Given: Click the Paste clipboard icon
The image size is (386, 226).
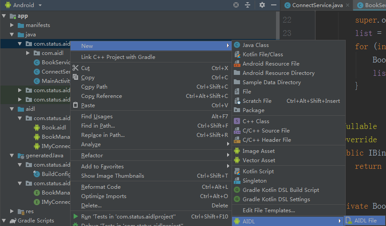Looking at the screenshot, I should 75,105.
